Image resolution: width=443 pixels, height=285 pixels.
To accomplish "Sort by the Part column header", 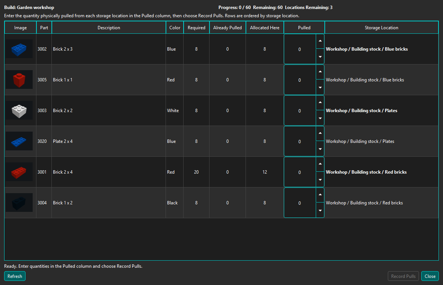I will 44,28.
